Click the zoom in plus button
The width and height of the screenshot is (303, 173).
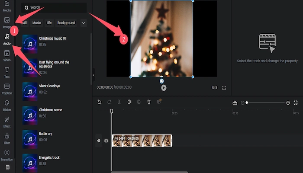click(x=288, y=103)
